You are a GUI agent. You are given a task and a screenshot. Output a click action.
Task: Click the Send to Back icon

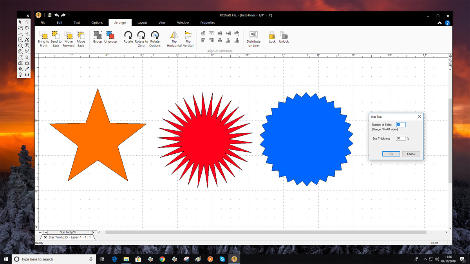(56, 36)
